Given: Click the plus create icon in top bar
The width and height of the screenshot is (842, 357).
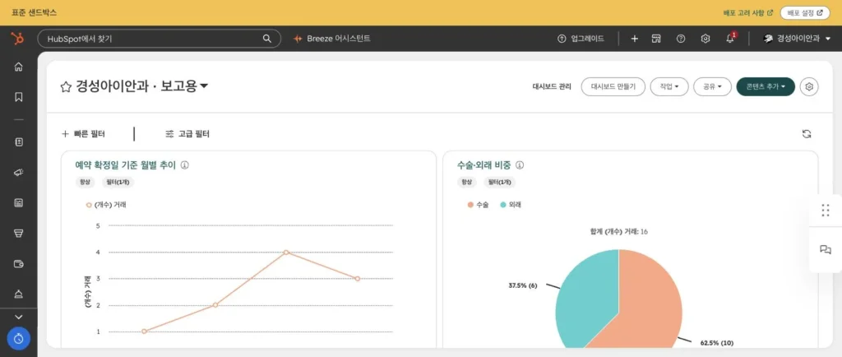Looking at the screenshot, I should point(634,39).
